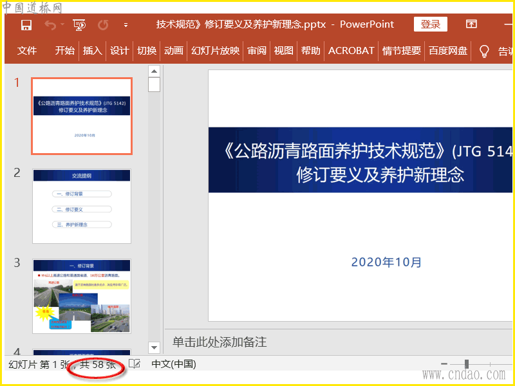Click the Save icon in quick access toolbar
Image resolution: width=515 pixels, height=386 pixels.
[x=26, y=25]
